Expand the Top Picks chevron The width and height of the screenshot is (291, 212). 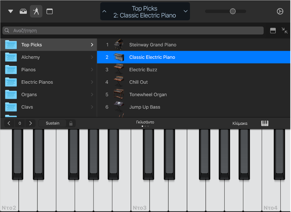(x=92, y=45)
